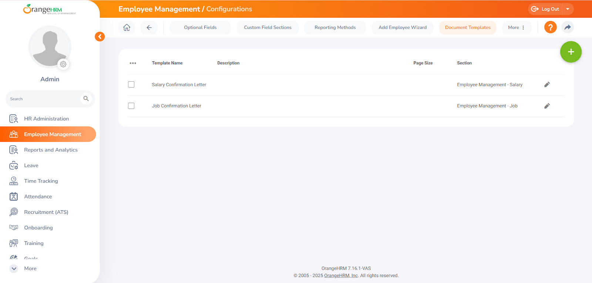Image resolution: width=592 pixels, height=283 pixels.
Task: Expand the More tab in top toolbar
Action: click(516, 27)
